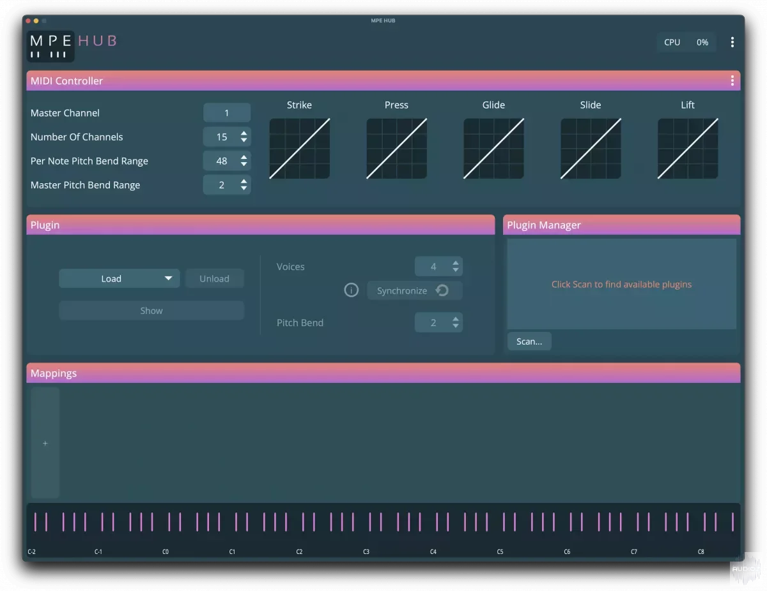The height and width of the screenshot is (591, 767).
Task: Minimize the MPE HUB window
Action: (36, 21)
